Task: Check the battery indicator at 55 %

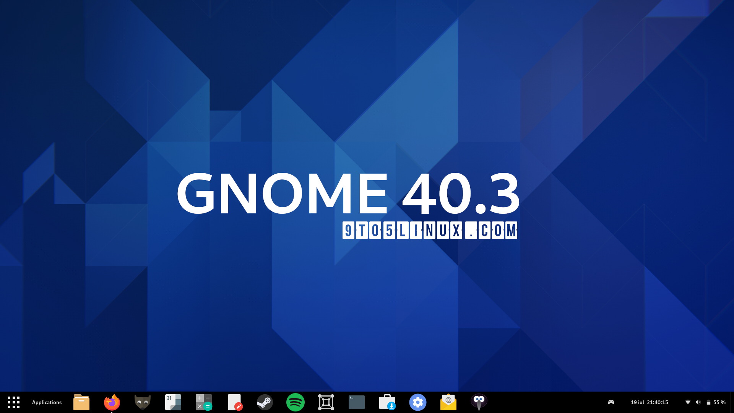Action: click(717, 402)
